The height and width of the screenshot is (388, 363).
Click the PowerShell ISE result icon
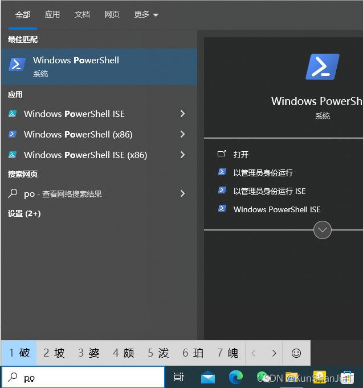click(13, 114)
